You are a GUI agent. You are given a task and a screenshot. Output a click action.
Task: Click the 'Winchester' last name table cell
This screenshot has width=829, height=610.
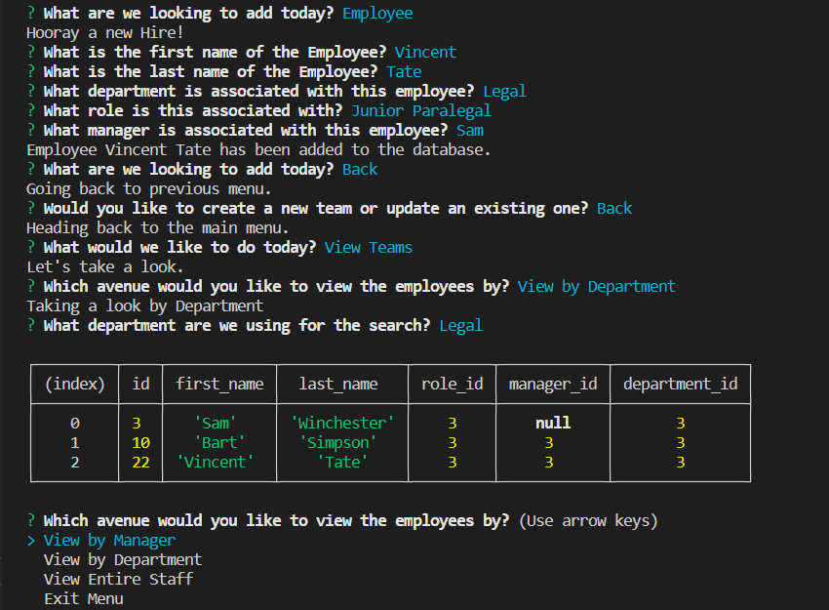tap(342, 422)
